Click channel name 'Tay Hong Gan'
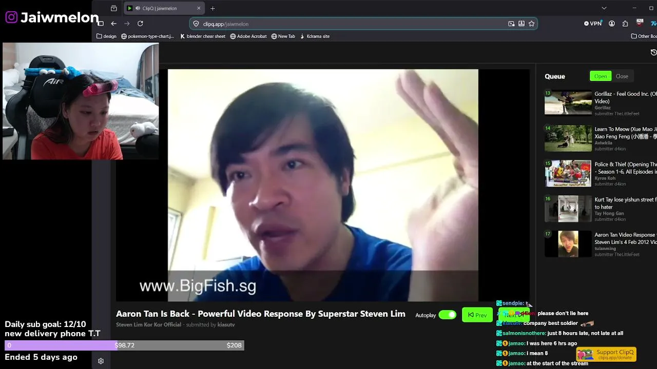 click(609, 214)
